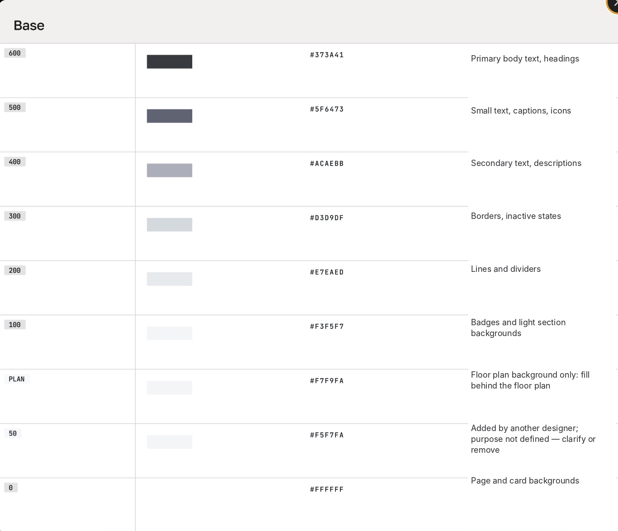The height and width of the screenshot is (531, 618).
Task: Select the #5F6473 color swatch
Action: [x=170, y=116]
